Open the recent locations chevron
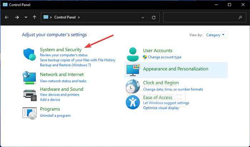 click(x=26, y=17)
